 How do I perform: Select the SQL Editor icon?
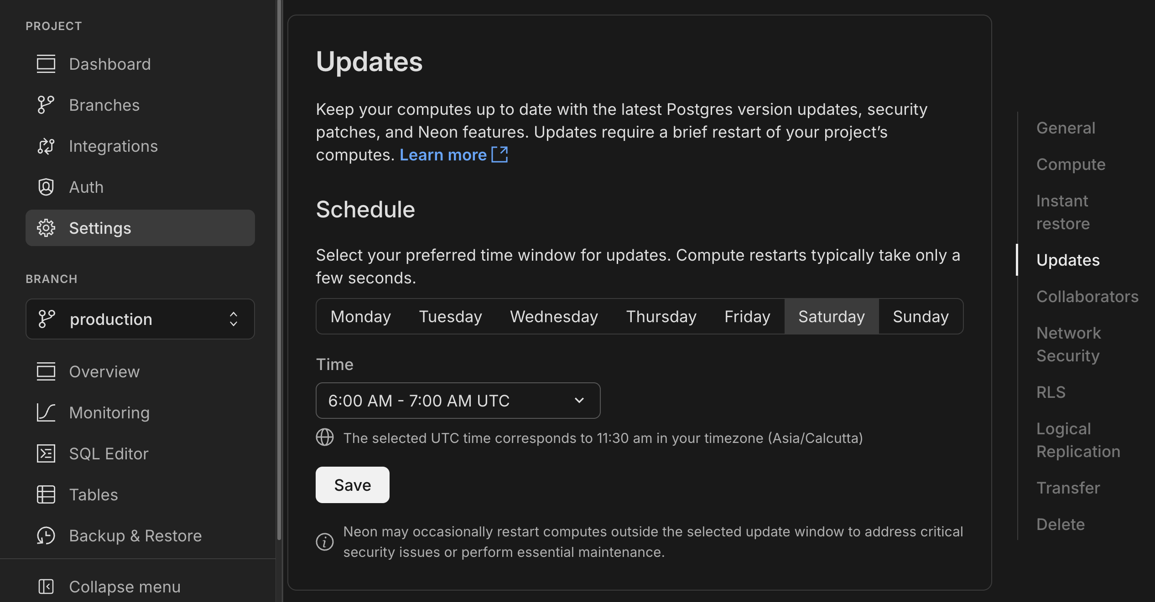tap(46, 453)
